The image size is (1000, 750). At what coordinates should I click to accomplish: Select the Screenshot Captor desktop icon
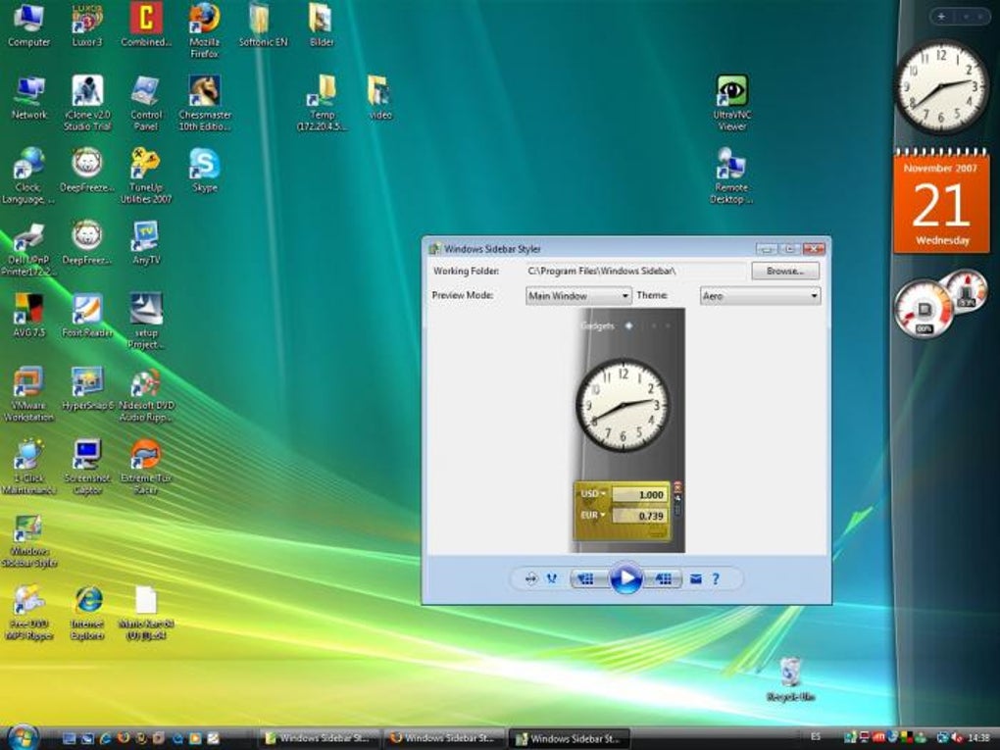tap(87, 467)
